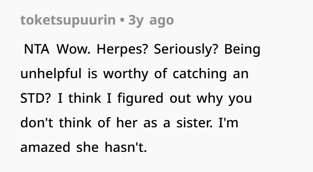Click the word catching in the comment

pos(199,74)
